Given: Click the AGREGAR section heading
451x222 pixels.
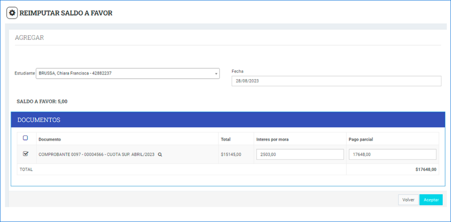Looking at the screenshot, I should click(30, 38).
